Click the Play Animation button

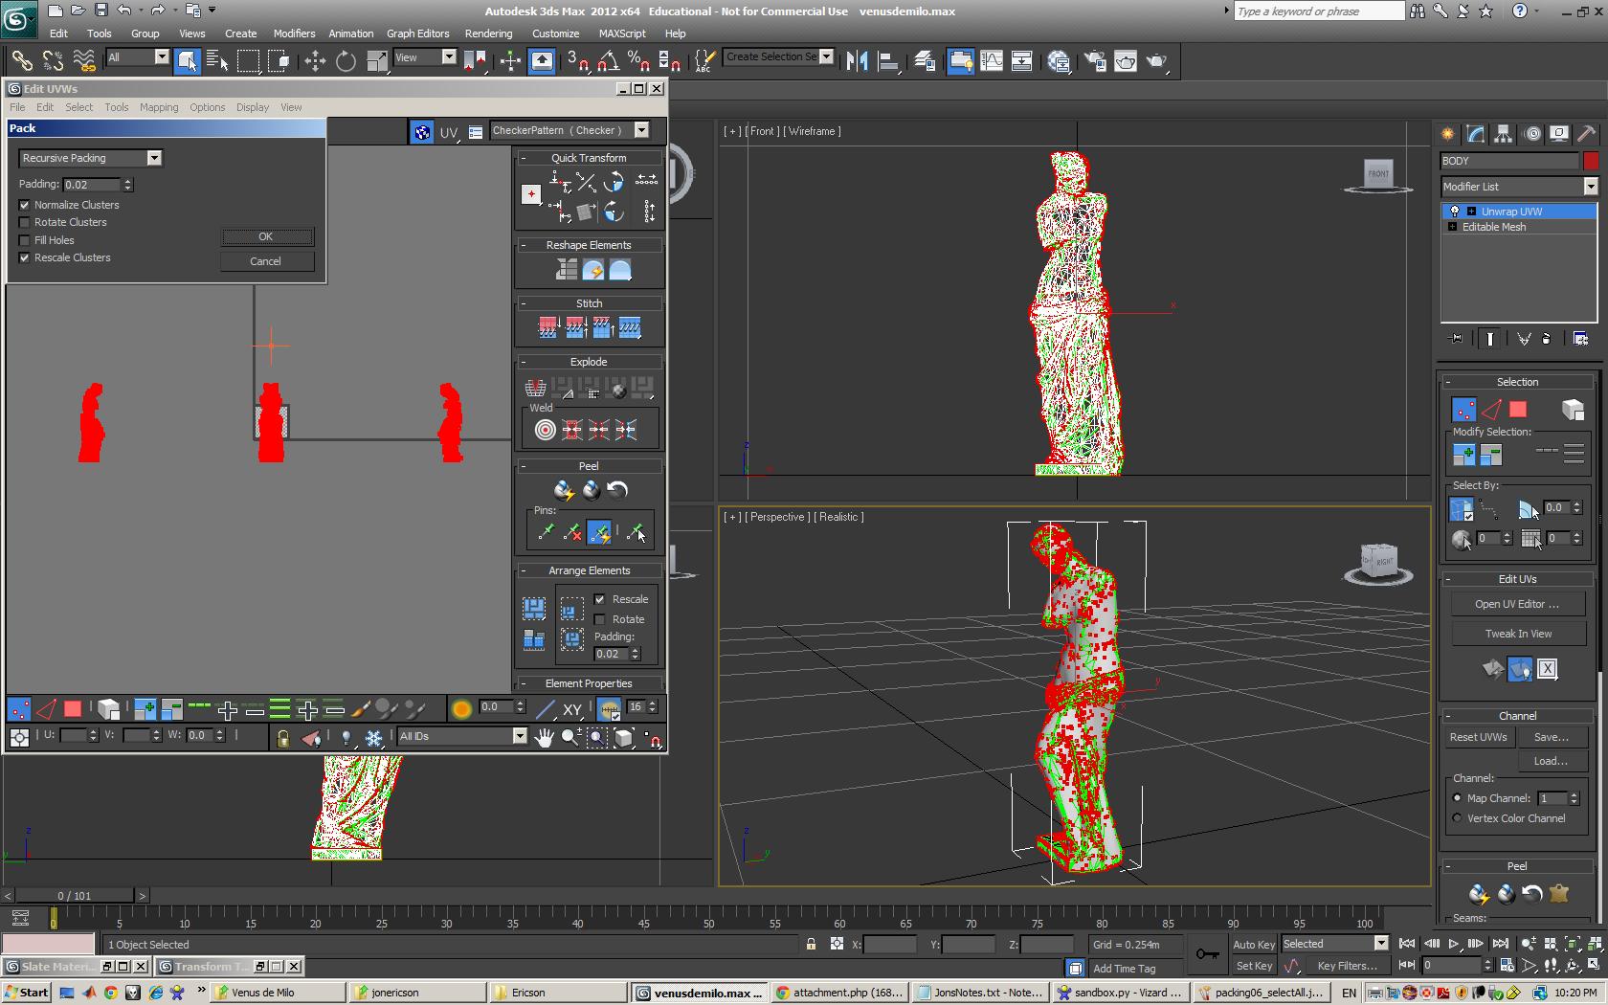coord(1453,944)
